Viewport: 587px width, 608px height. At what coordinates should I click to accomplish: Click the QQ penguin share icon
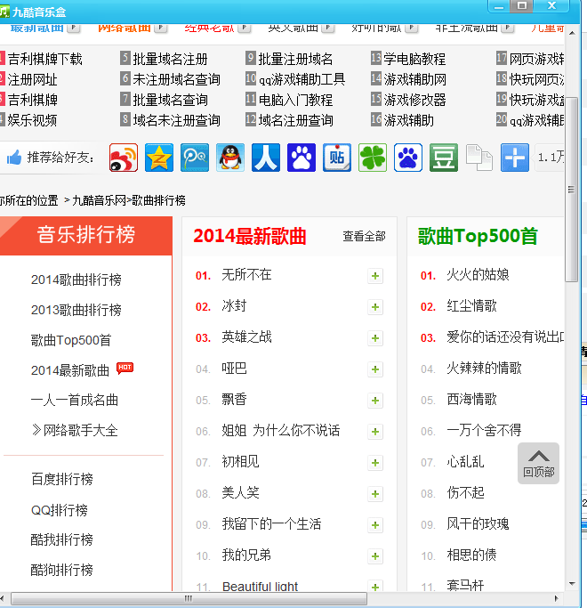tap(230, 158)
